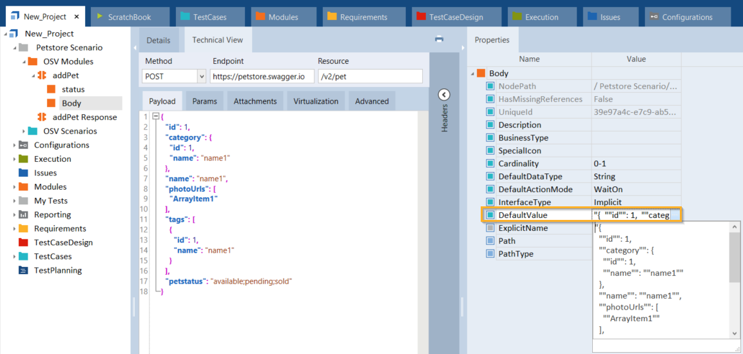Switch to the Details view tab
This screenshot has height=354, width=743.
(159, 40)
